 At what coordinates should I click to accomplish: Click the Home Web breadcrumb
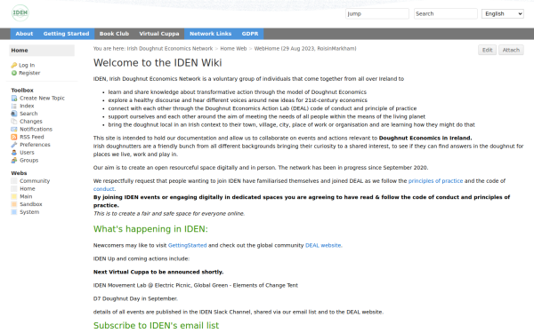[x=233, y=49]
